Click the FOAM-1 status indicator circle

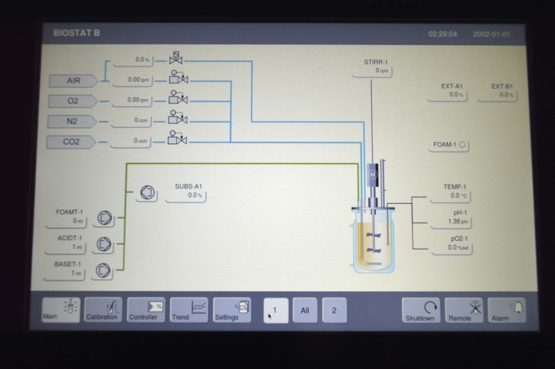click(462, 145)
